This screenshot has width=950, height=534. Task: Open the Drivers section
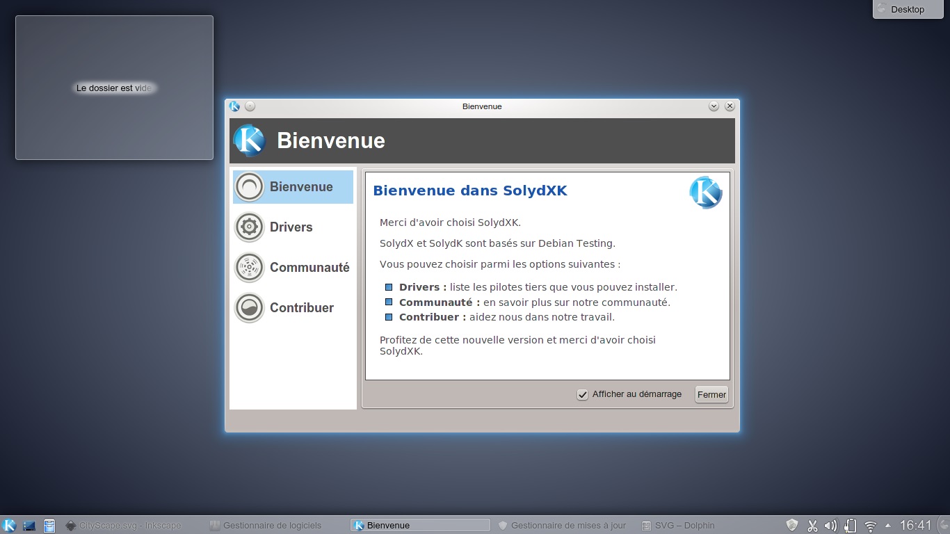[x=293, y=227]
